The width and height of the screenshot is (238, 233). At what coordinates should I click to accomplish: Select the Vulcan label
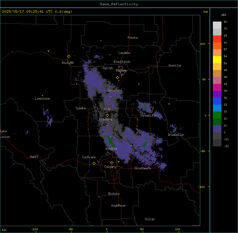tap(150, 219)
